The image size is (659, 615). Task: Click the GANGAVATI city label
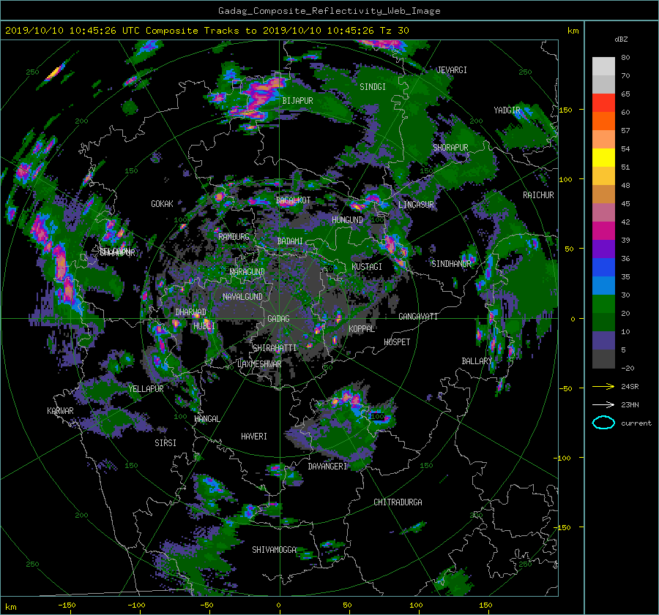418,316
